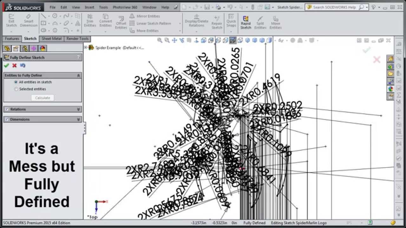The width and height of the screenshot is (406, 228).
Task: Expand the Relations section
Action: pos(78,109)
